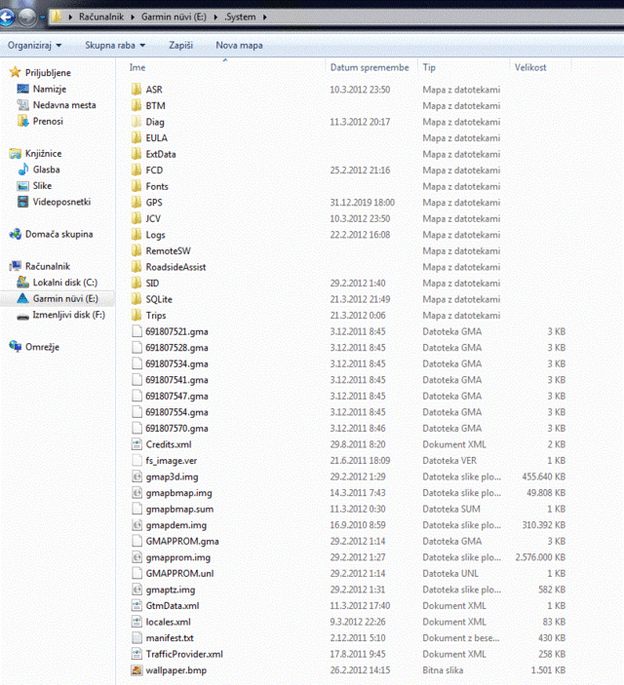Click the ASR folder icon
This screenshot has width=624, height=685.
coord(136,90)
